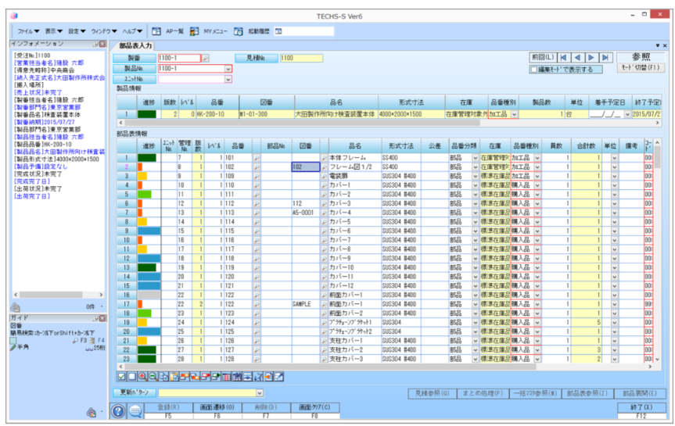
Task: Click the 見積No. button
Action: (x=256, y=58)
